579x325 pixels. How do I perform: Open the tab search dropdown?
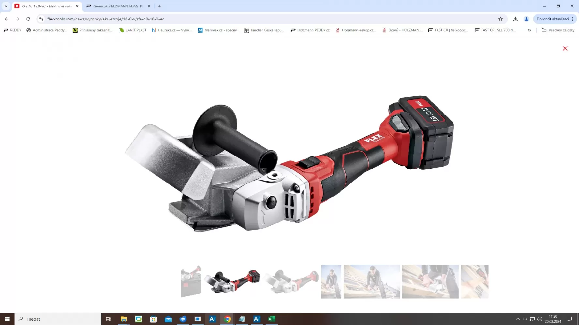[x=6, y=6]
